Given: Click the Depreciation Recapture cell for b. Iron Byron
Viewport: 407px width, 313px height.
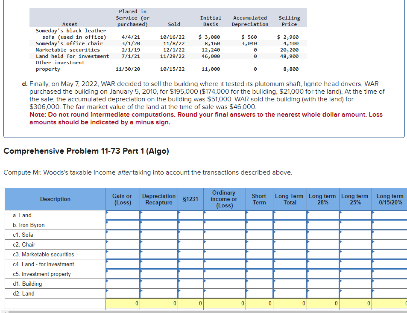Looking at the screenshot, I should [158, 225].
